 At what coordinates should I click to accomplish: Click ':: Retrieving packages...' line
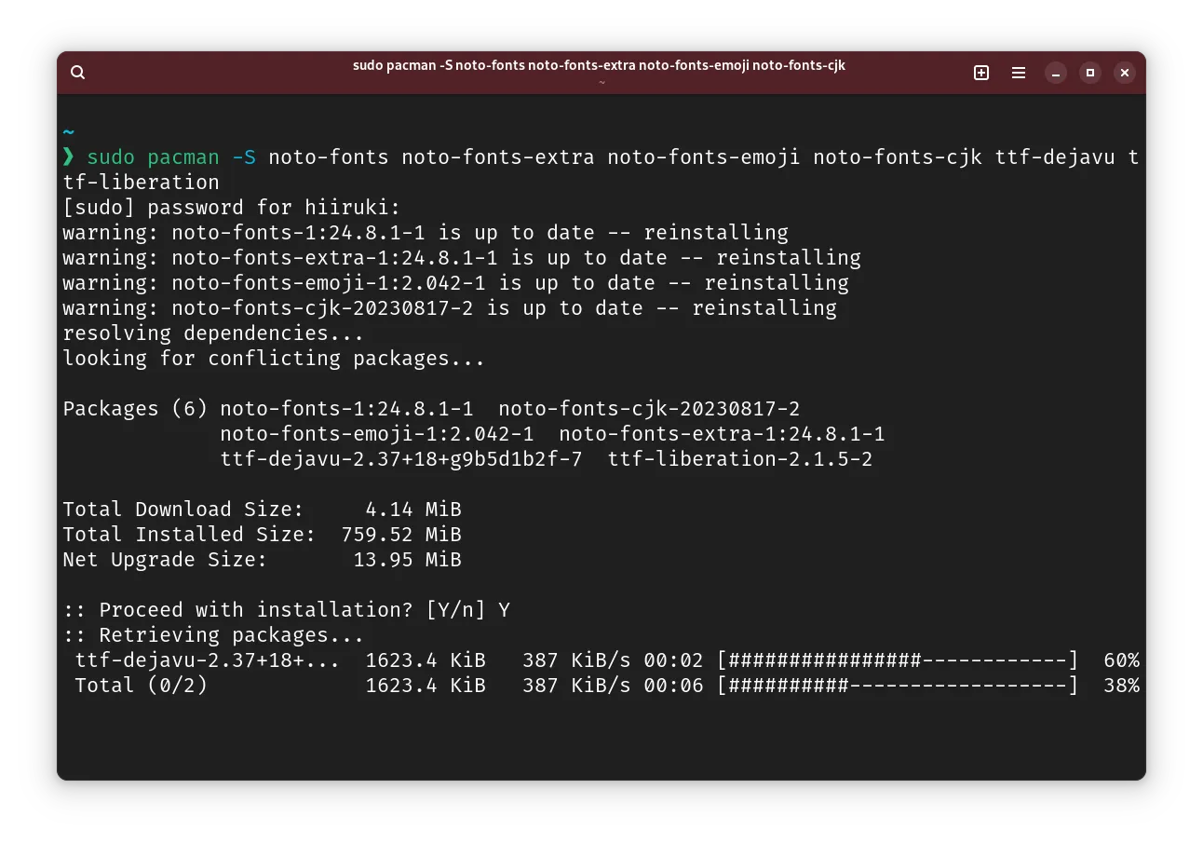pos(213,634)
